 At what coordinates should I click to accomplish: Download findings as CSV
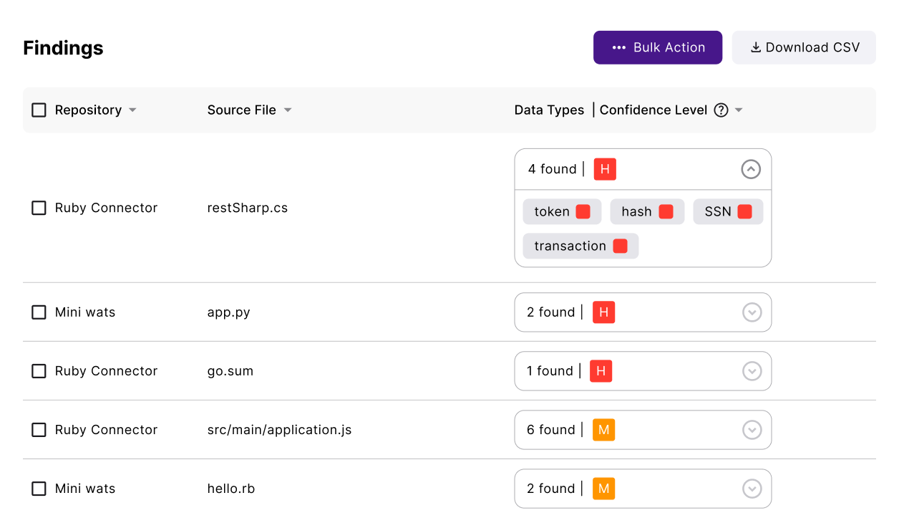(804, 47)
